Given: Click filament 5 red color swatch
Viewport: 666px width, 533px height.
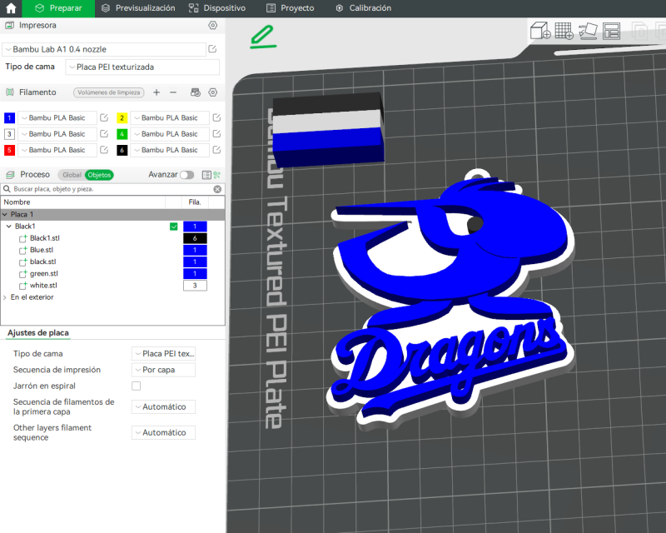Looking at the screenshot, I should 9,150.
